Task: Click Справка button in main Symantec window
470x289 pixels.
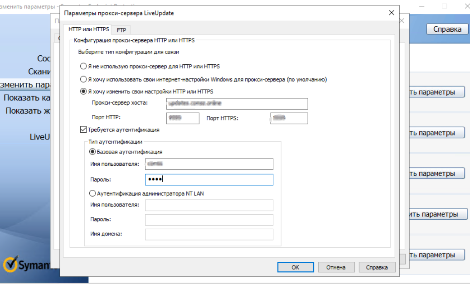Action: 447,29
